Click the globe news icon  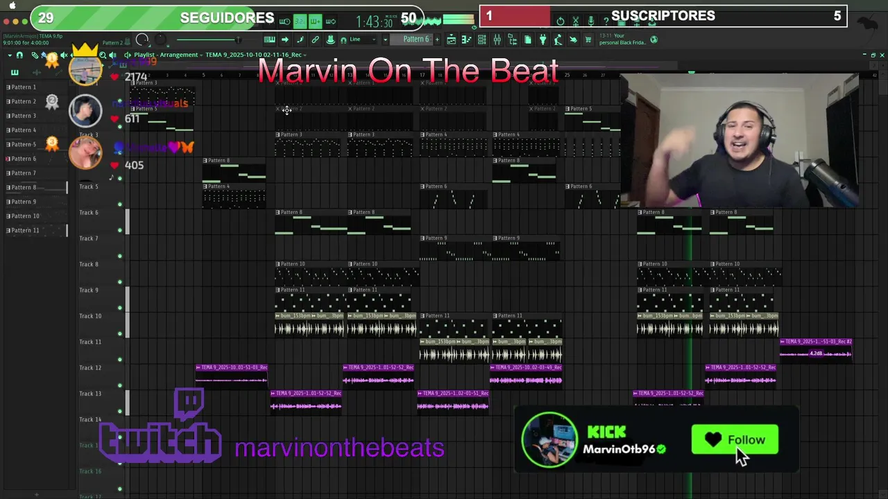[x=654, y=40]
